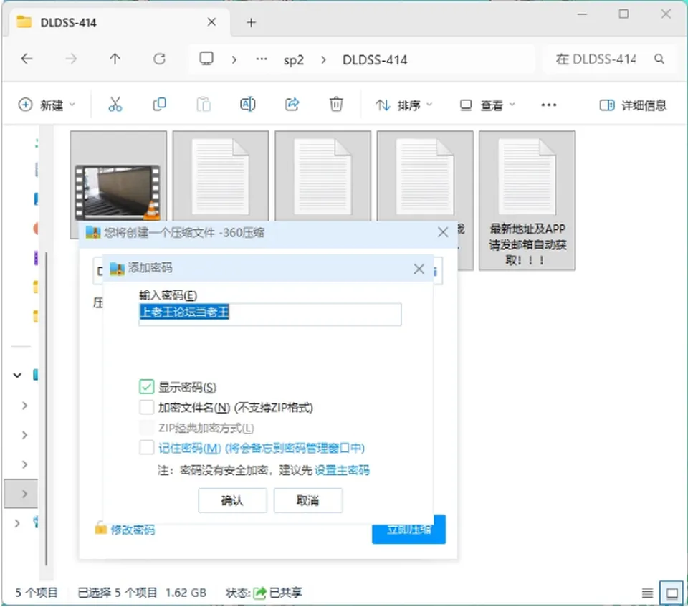Click sp2 in the address breadcrumb
Screen dimensions: 688x607
(x=294, y=59)
